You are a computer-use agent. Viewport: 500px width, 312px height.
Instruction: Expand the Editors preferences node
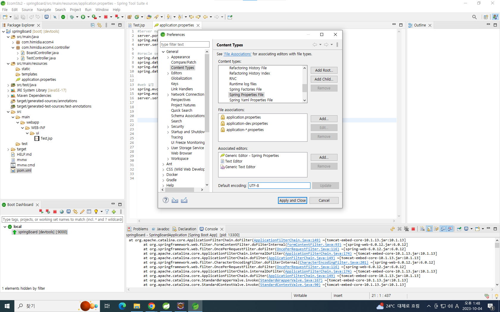pos(168,73)
